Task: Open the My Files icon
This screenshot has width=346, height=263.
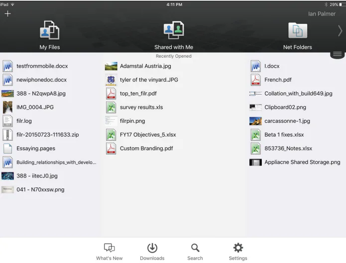Action: (49, 30)
